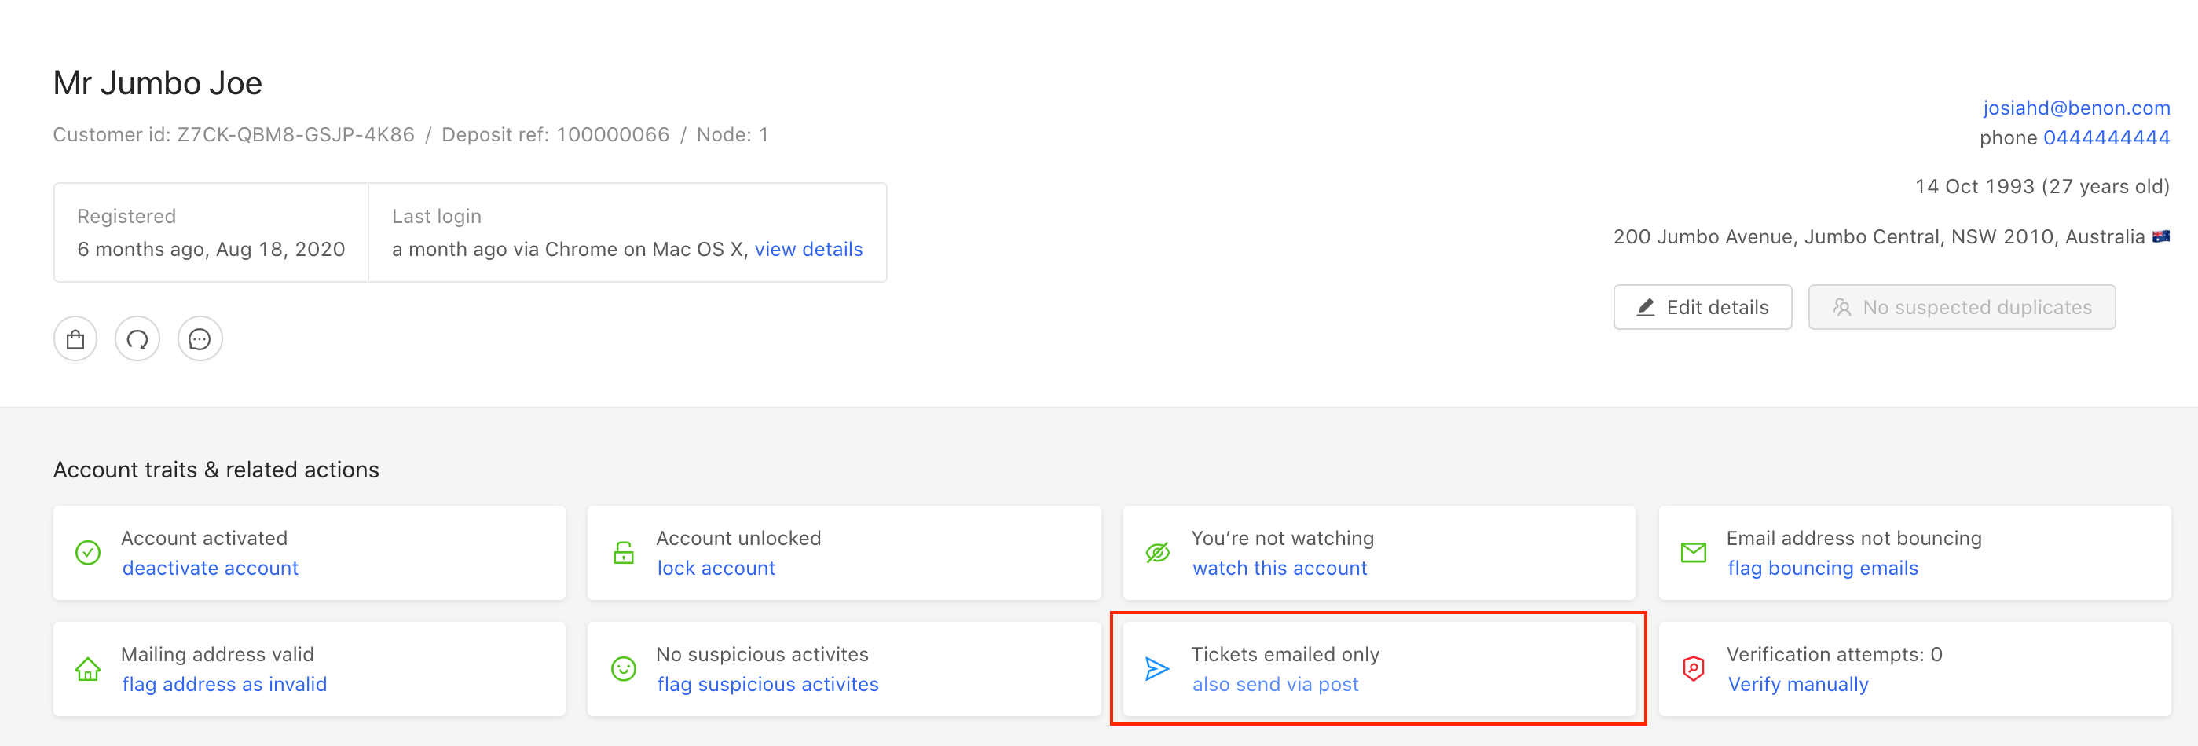The width and height of the screenshot is (2198, 746).
Task: Click the phone number 0444444444 link
Action: pos(2106,137)
